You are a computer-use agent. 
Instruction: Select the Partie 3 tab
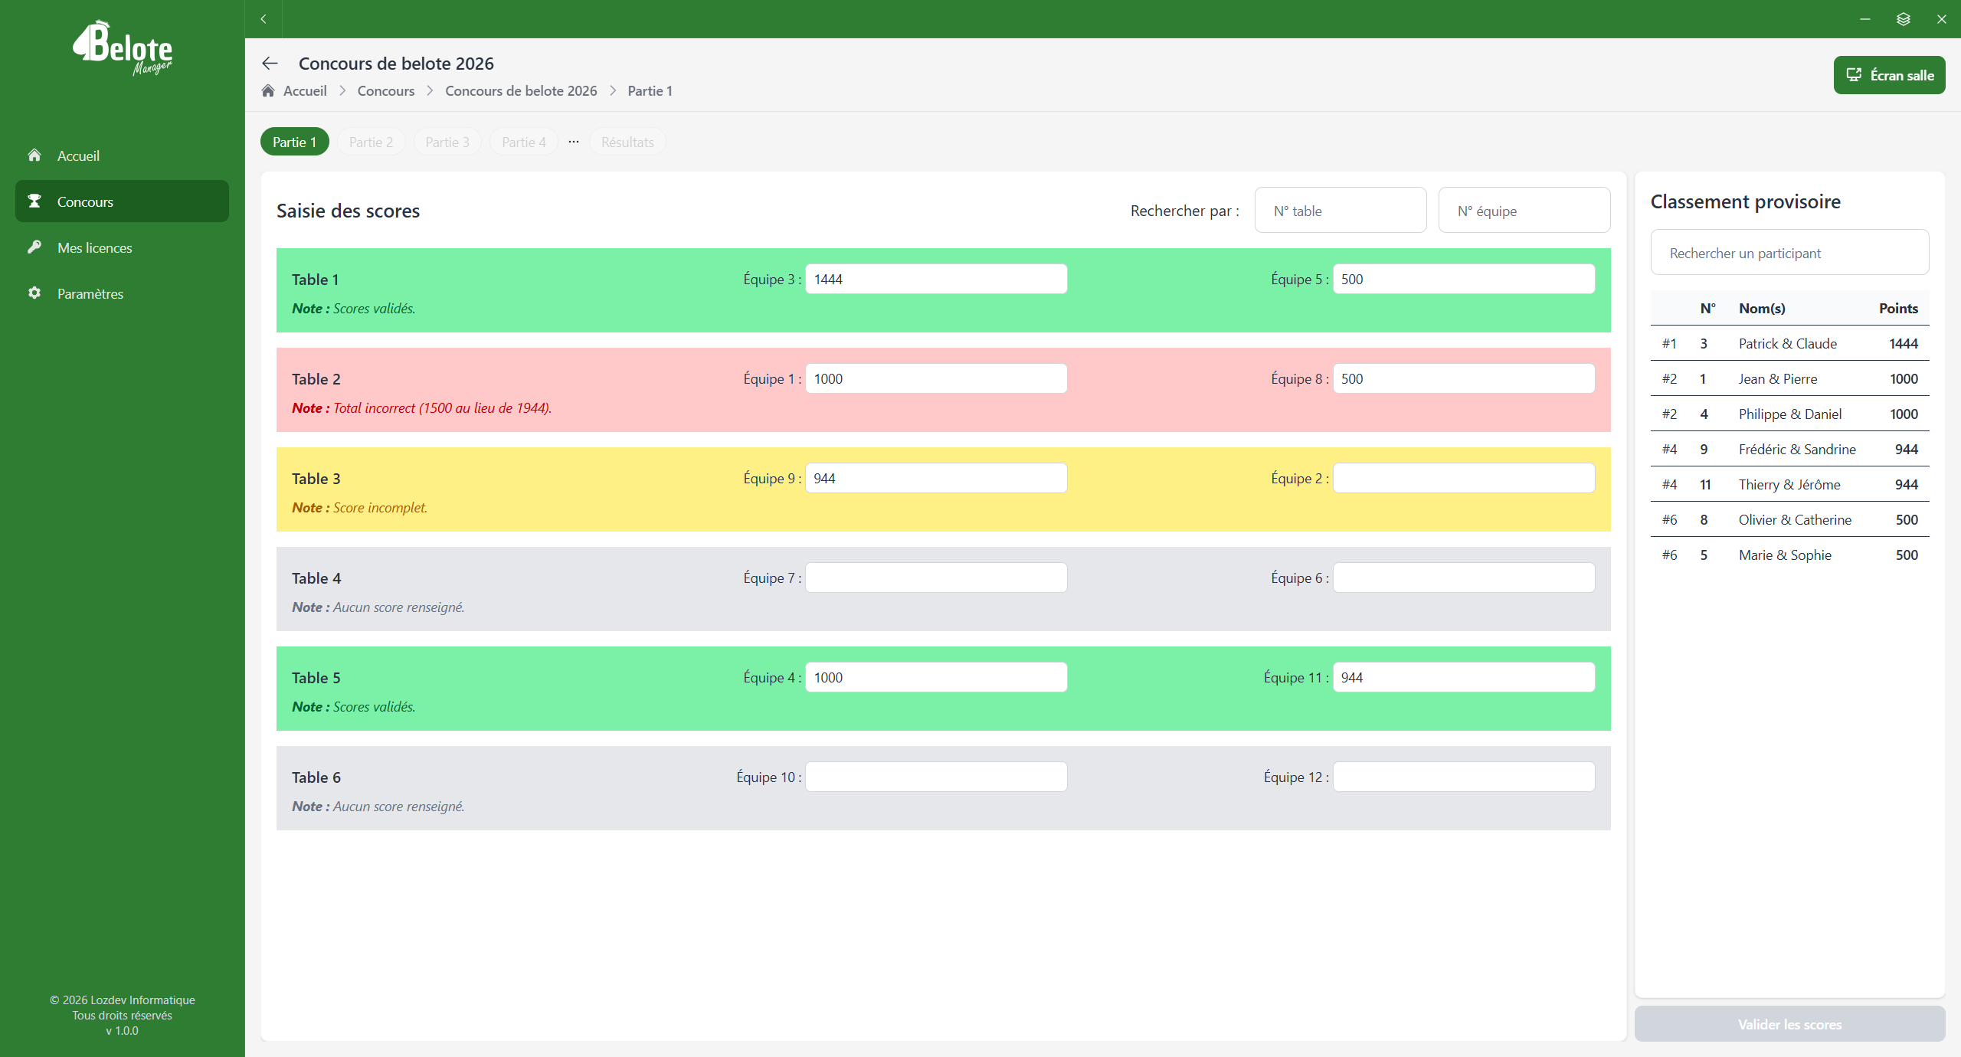(x=447, y=142)
